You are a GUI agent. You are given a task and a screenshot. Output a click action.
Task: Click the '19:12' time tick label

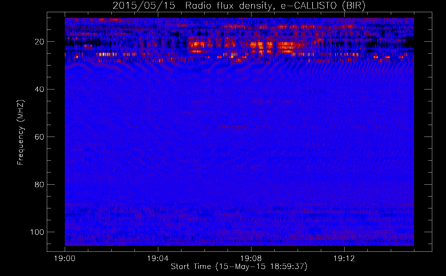[x=344, y=259]
